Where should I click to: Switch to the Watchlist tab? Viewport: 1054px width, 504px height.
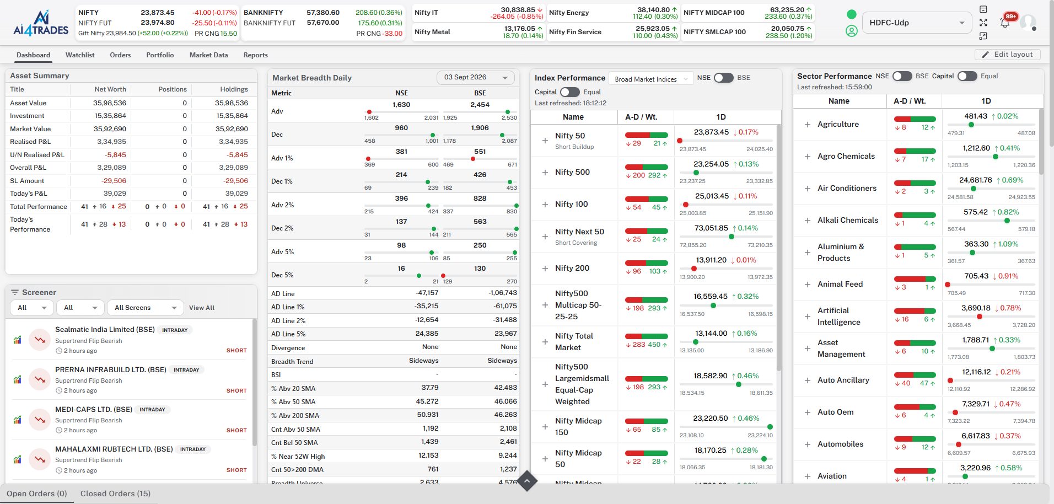click(80, 55)
